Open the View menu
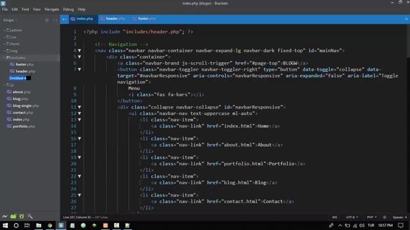 click(37, 9)
